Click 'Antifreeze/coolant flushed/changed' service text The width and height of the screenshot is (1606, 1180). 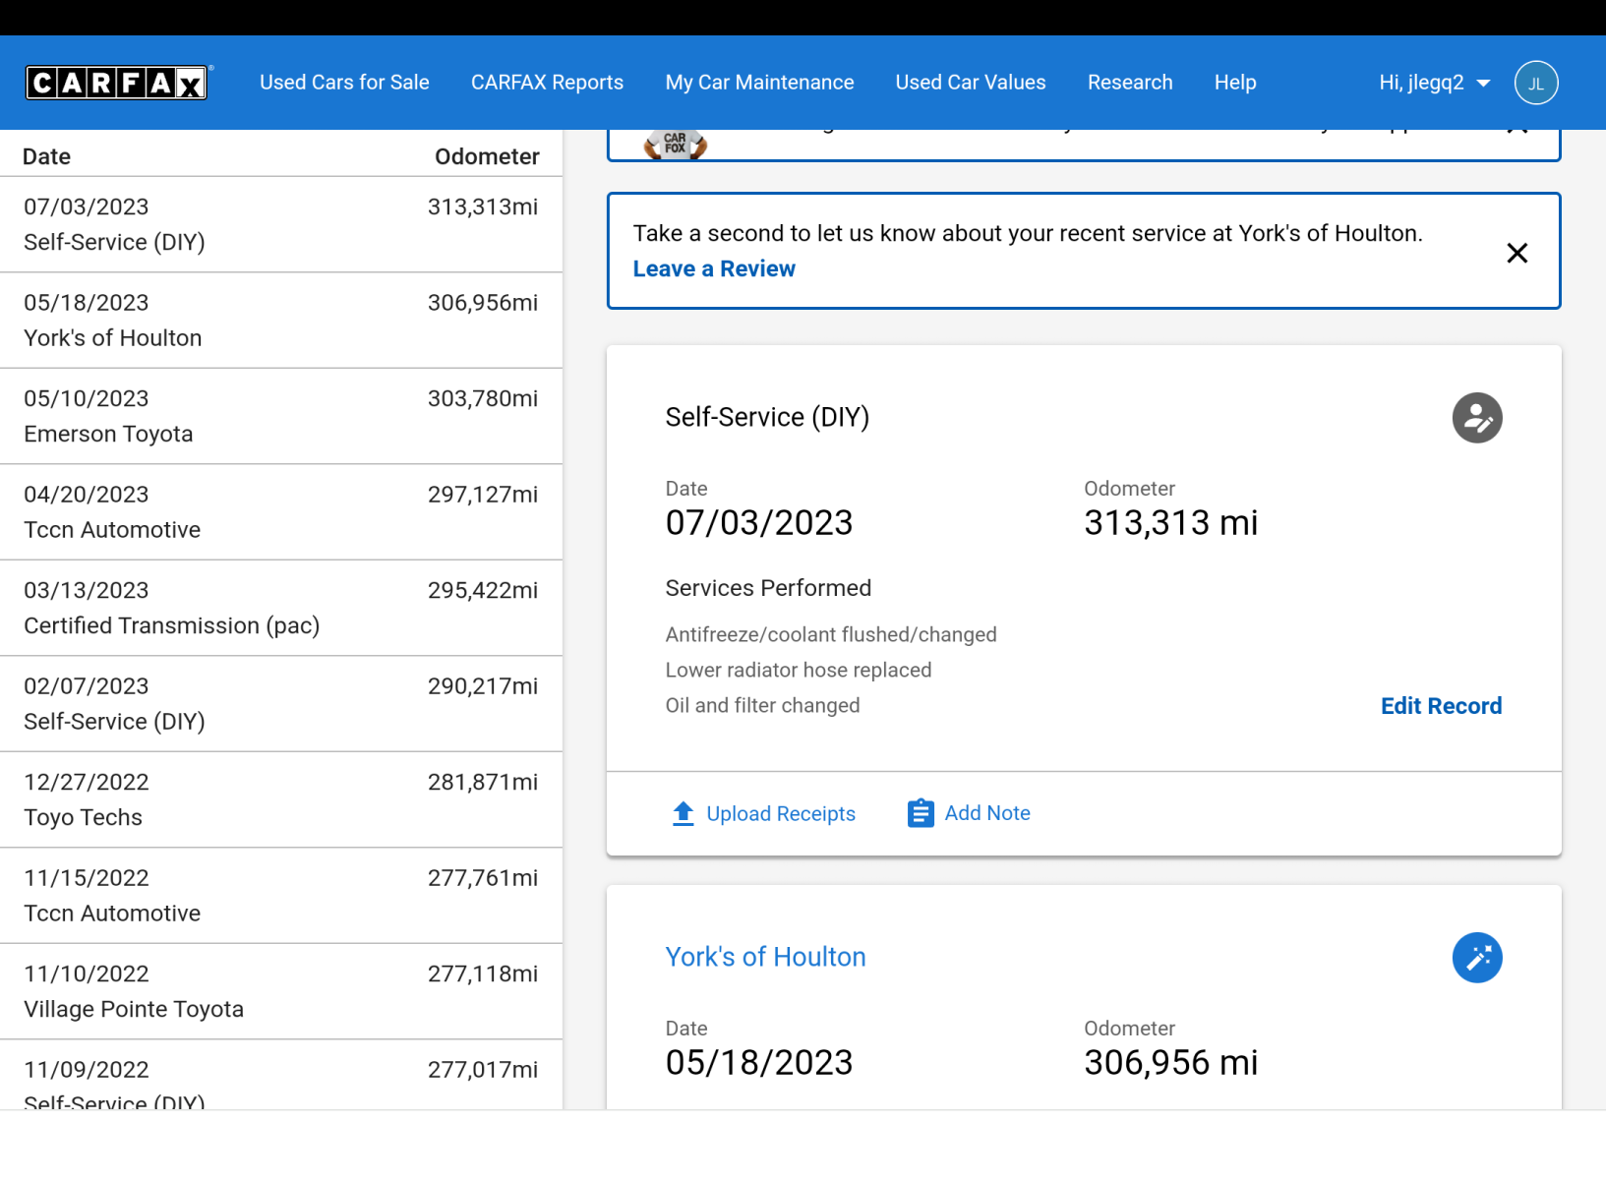coord(831,634)
